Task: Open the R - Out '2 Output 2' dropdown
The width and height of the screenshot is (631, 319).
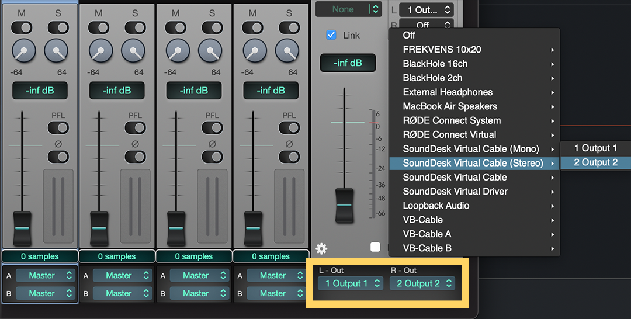Action: [x=422, y=283]
